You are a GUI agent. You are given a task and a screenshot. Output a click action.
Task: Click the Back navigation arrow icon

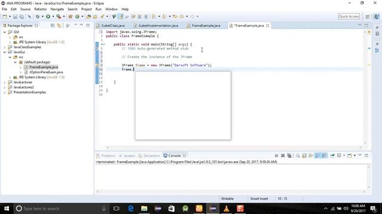181,17
